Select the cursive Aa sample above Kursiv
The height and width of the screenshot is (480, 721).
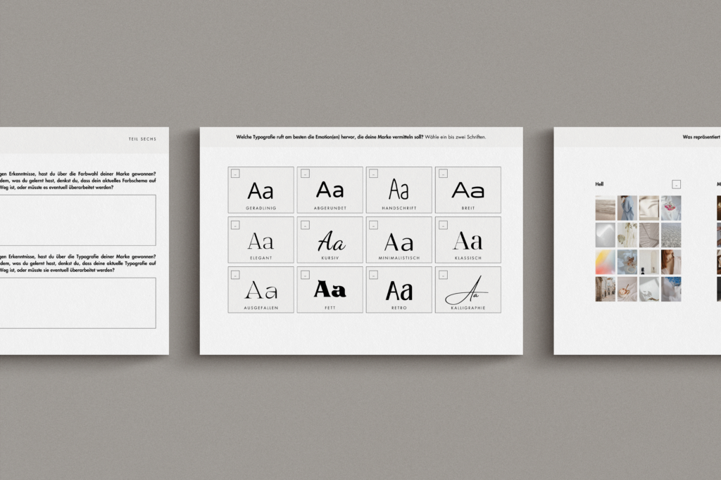[x=331, y=241]
